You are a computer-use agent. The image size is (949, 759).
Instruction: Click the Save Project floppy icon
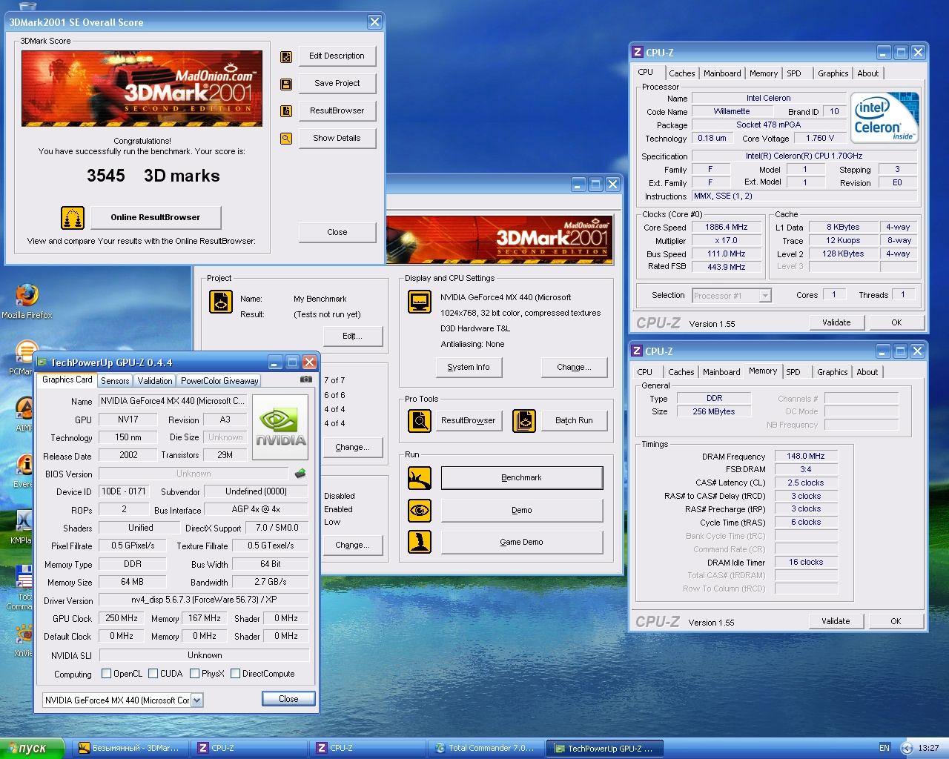(x=285, y=84)
